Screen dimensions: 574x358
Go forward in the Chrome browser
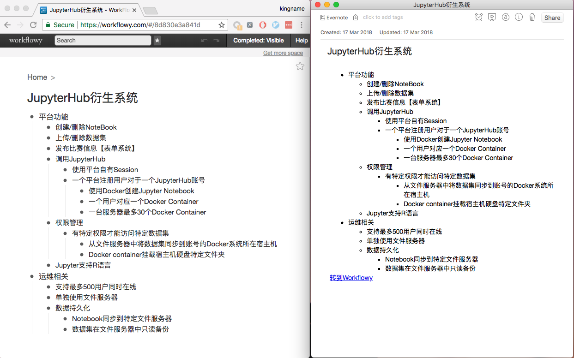tap(20, 25)
